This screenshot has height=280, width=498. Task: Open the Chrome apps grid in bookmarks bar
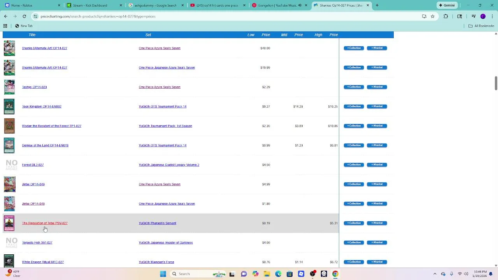click(x=5, y=26)
